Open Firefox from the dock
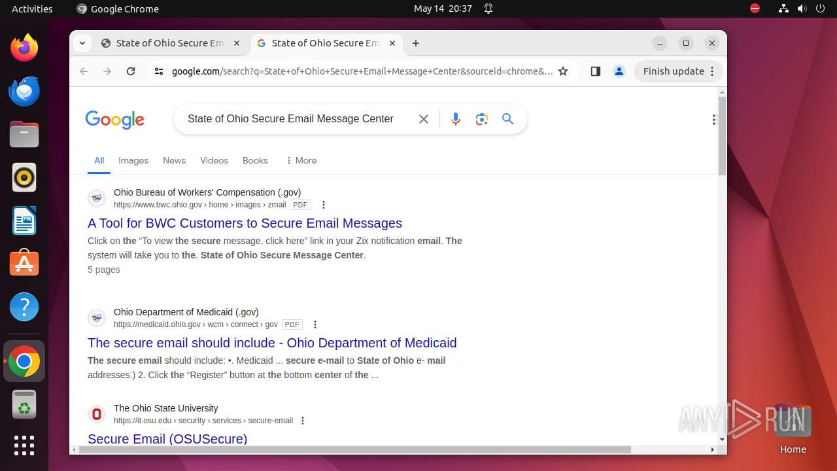This screenshot has height=471, width=837. [x=24, y=48]
